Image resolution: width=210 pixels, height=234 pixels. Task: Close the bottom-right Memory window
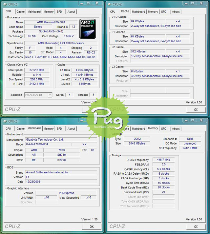coord(201,120)
